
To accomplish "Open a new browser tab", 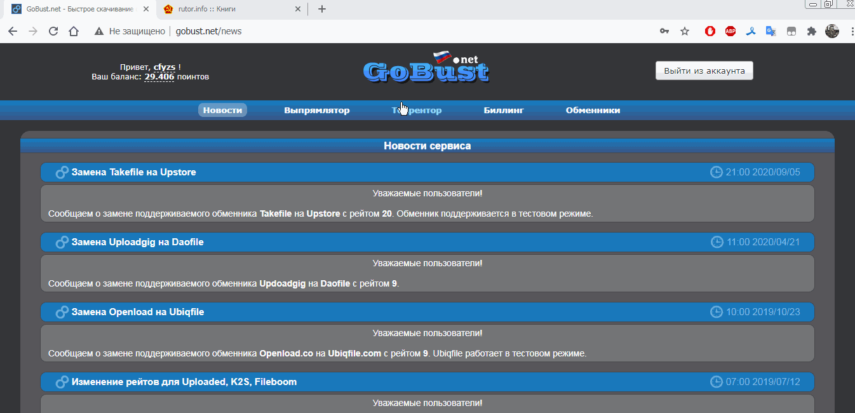I will 322,9.
